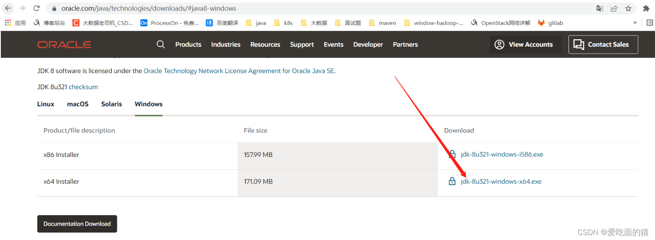This screenshot has height=240, width=655.
Task: Go back with the browser back arrow
Action: (8, 8)
